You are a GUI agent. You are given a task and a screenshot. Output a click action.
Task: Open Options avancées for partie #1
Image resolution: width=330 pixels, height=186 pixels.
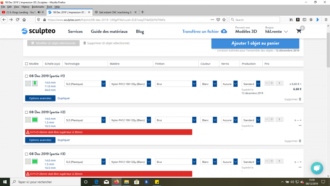pos(40,98)
